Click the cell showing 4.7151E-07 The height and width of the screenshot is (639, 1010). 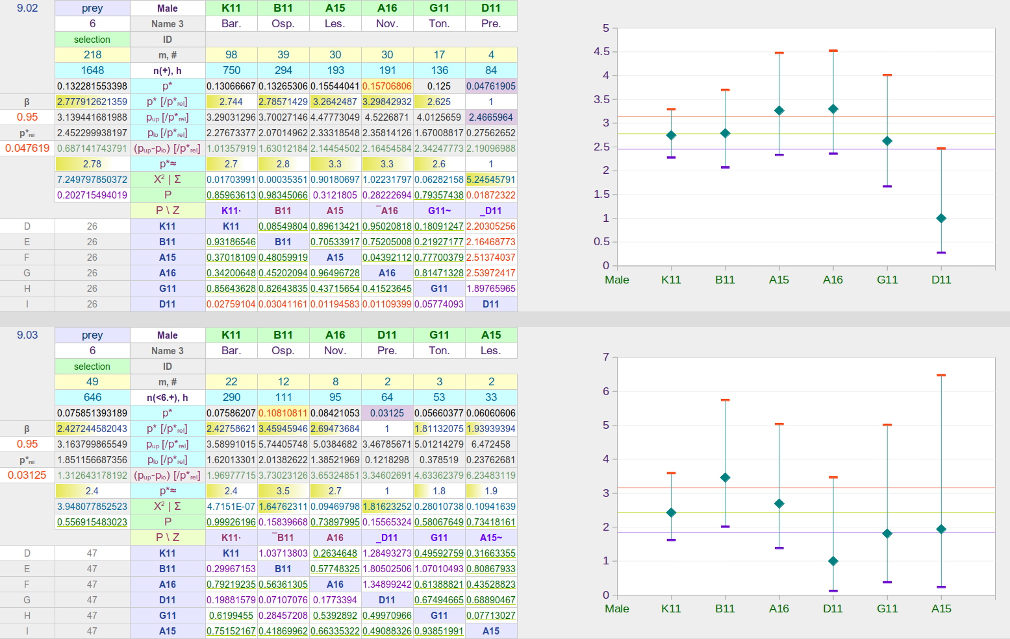[x=231, y=507]
